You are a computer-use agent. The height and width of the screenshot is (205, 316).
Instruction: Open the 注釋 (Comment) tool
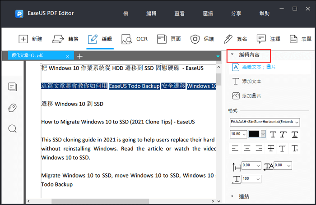click(269, 39)
